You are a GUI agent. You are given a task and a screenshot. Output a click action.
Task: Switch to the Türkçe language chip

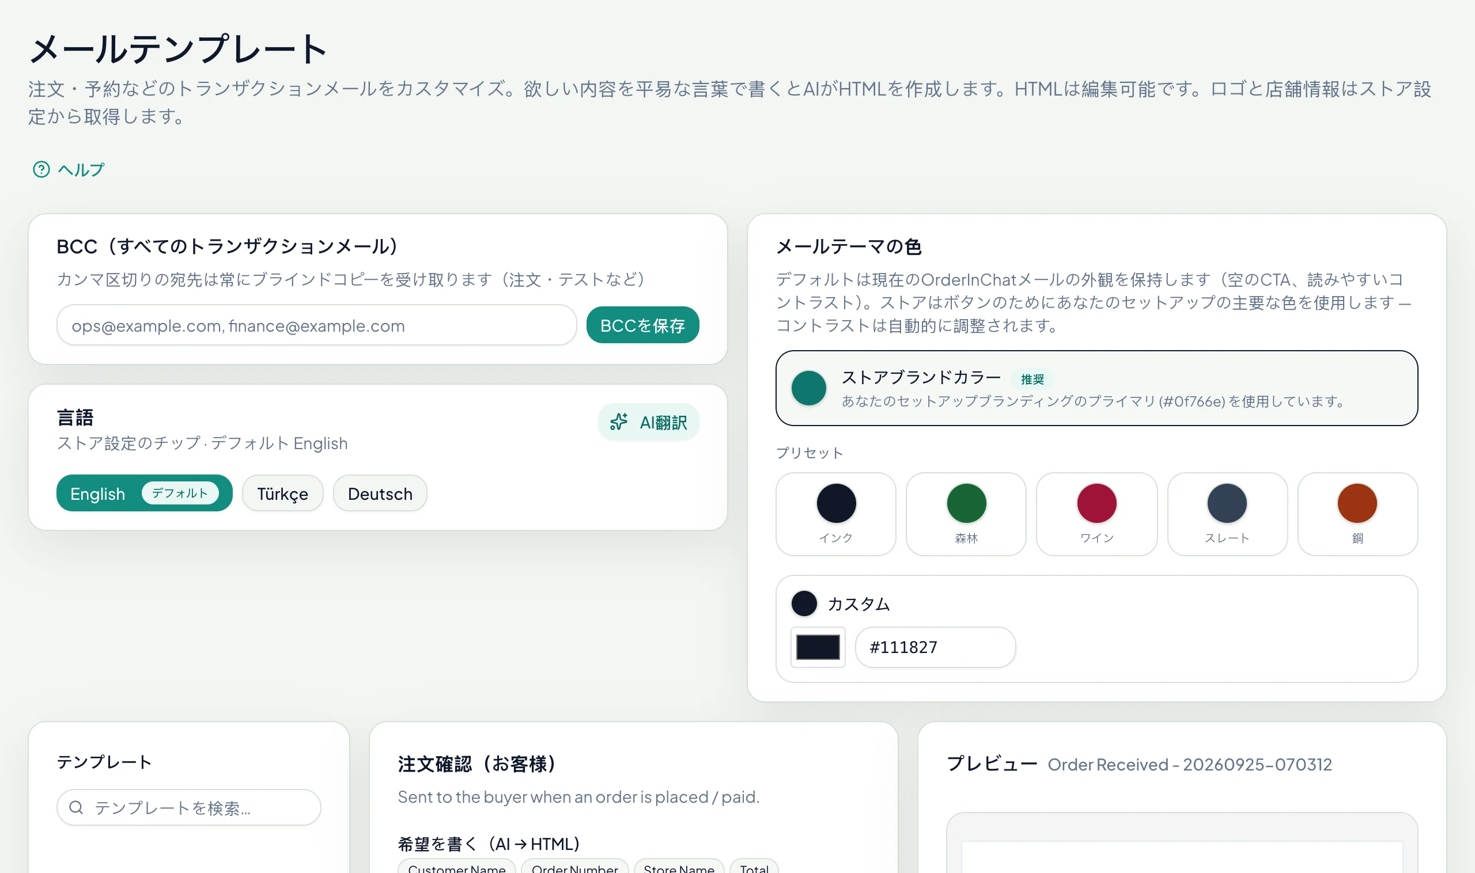282,494
